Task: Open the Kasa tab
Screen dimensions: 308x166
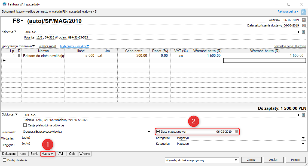Action: pos(23,154)
